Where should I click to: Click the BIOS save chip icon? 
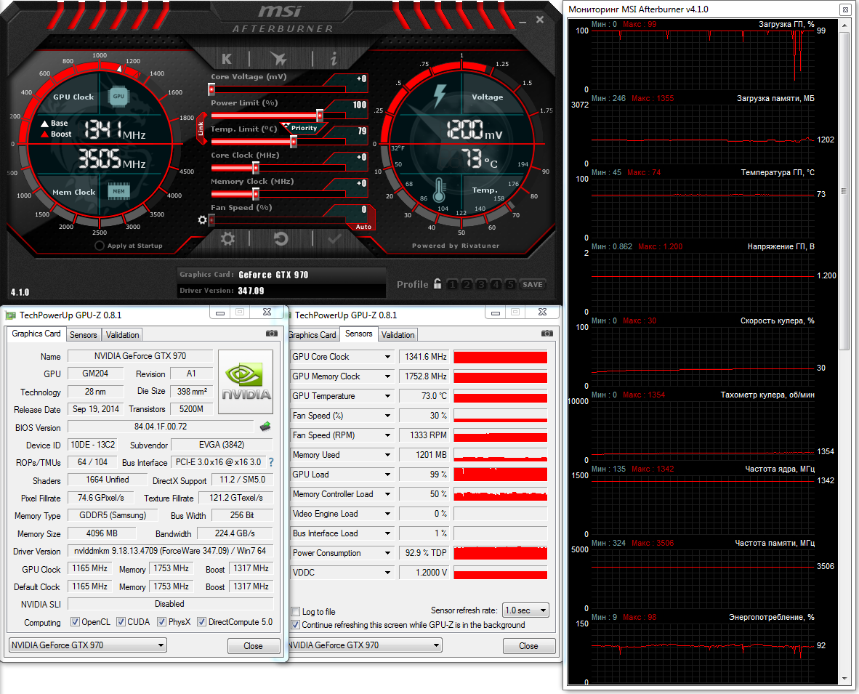point(265,426)
